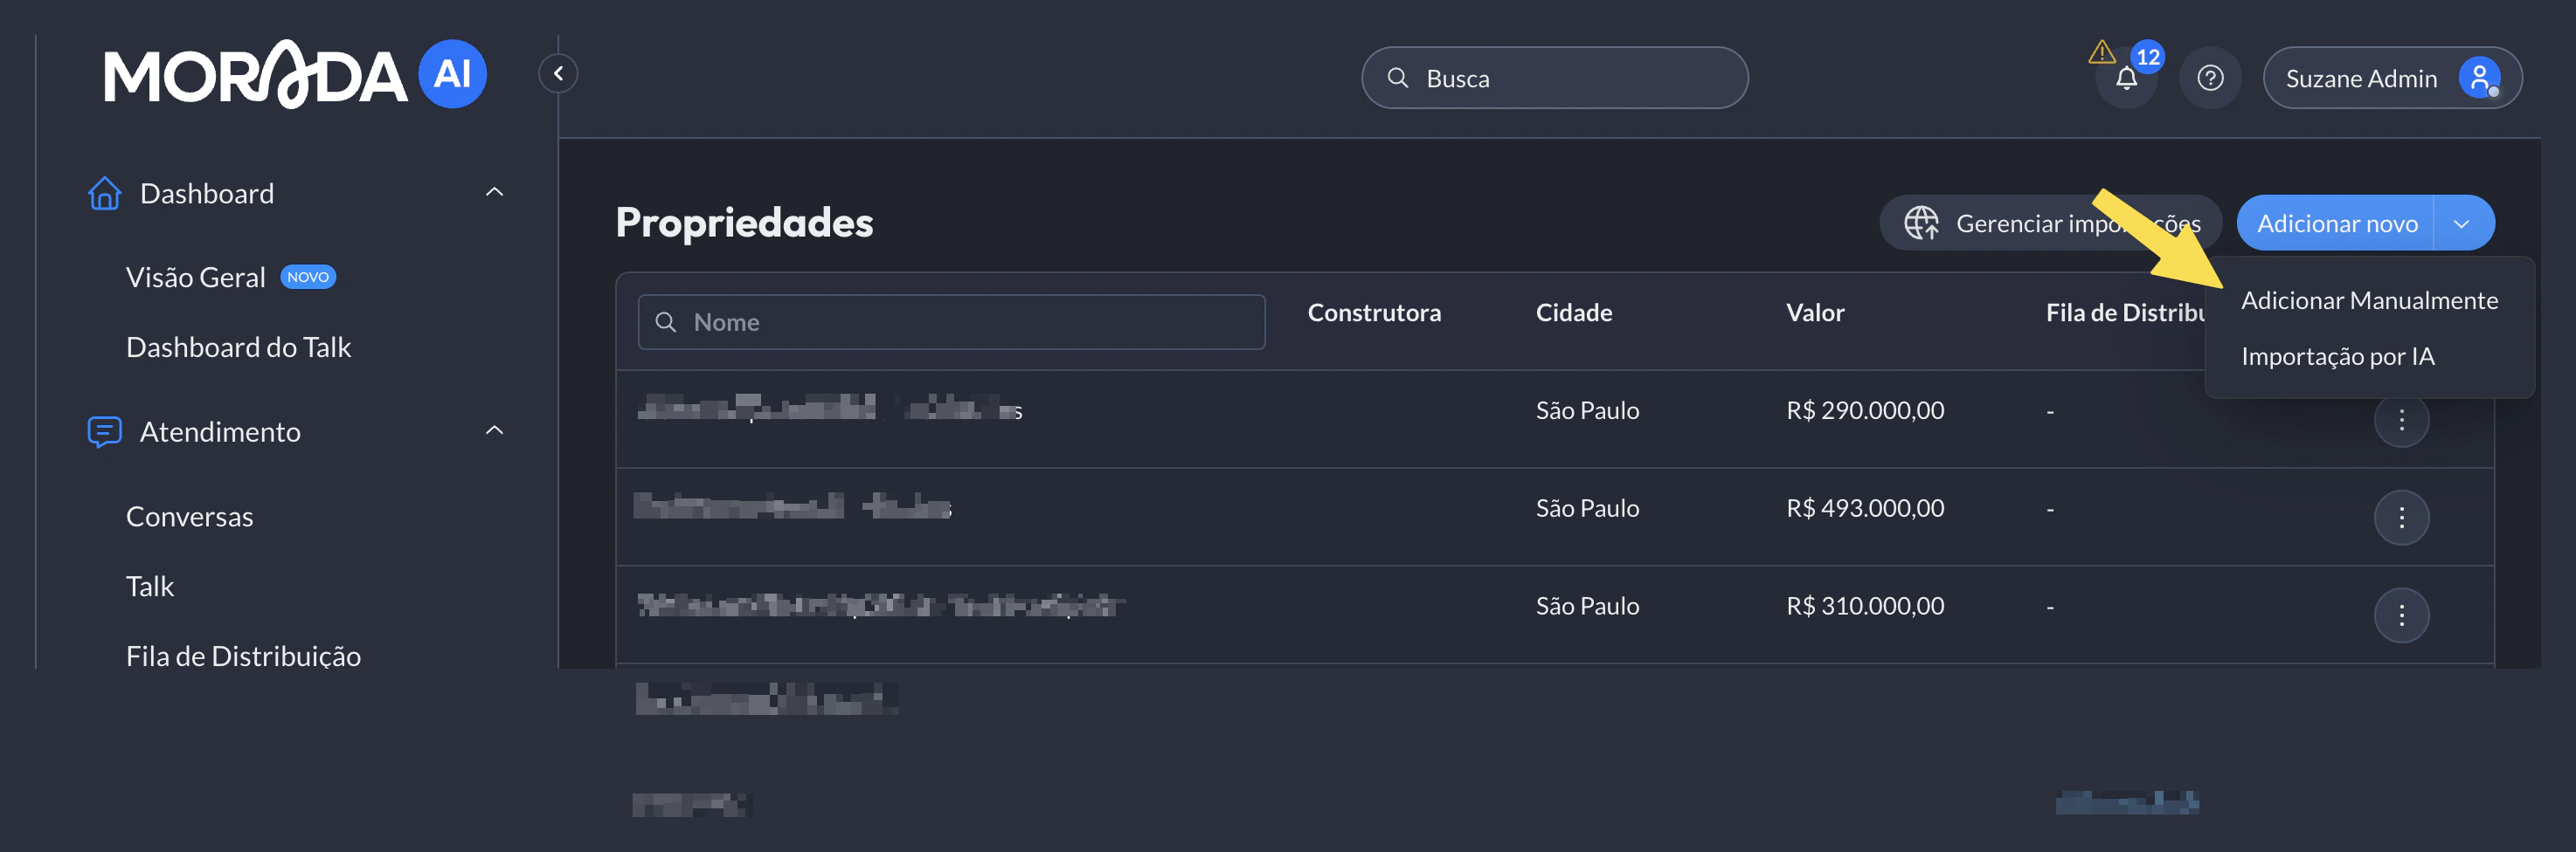Choose Importação por IA option
The image size is (2576, 852).
coord(2339,355)
